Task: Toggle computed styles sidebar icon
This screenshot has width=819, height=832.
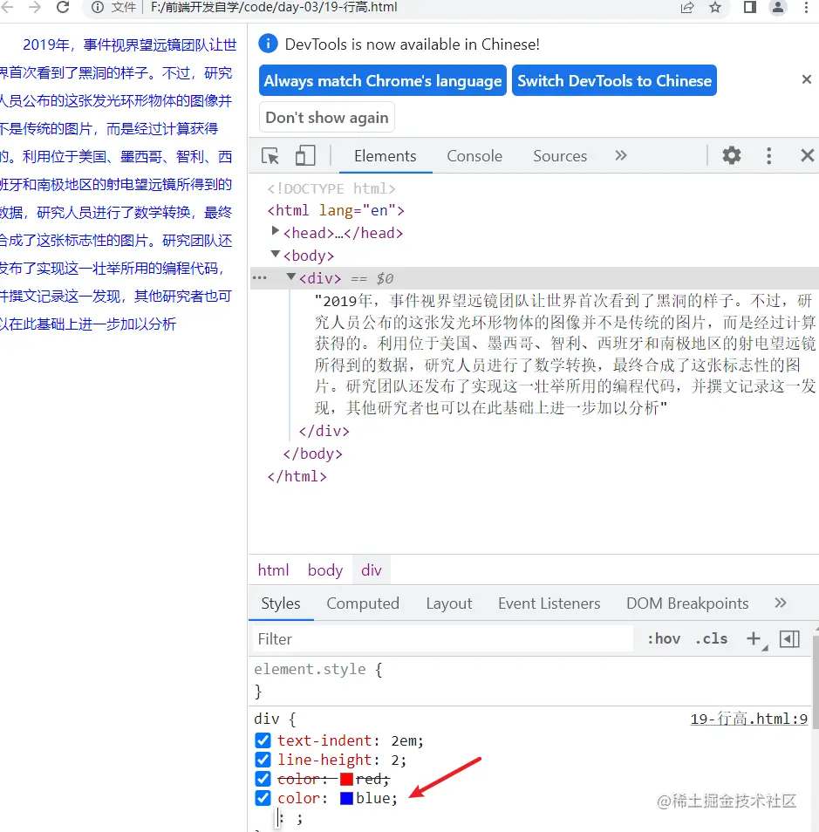Action: [789, 638]
